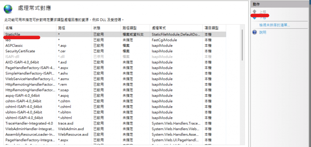Select the disabled ISAPI-dll handler row
The image size is (311, 147).
[x=115, y=57]
